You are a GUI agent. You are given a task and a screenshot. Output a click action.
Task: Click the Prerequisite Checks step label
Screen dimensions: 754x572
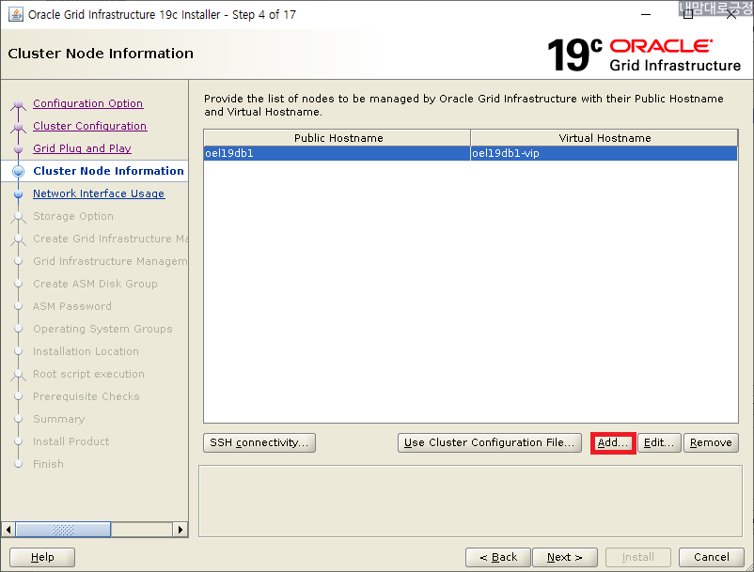click(x=86, y=396)
